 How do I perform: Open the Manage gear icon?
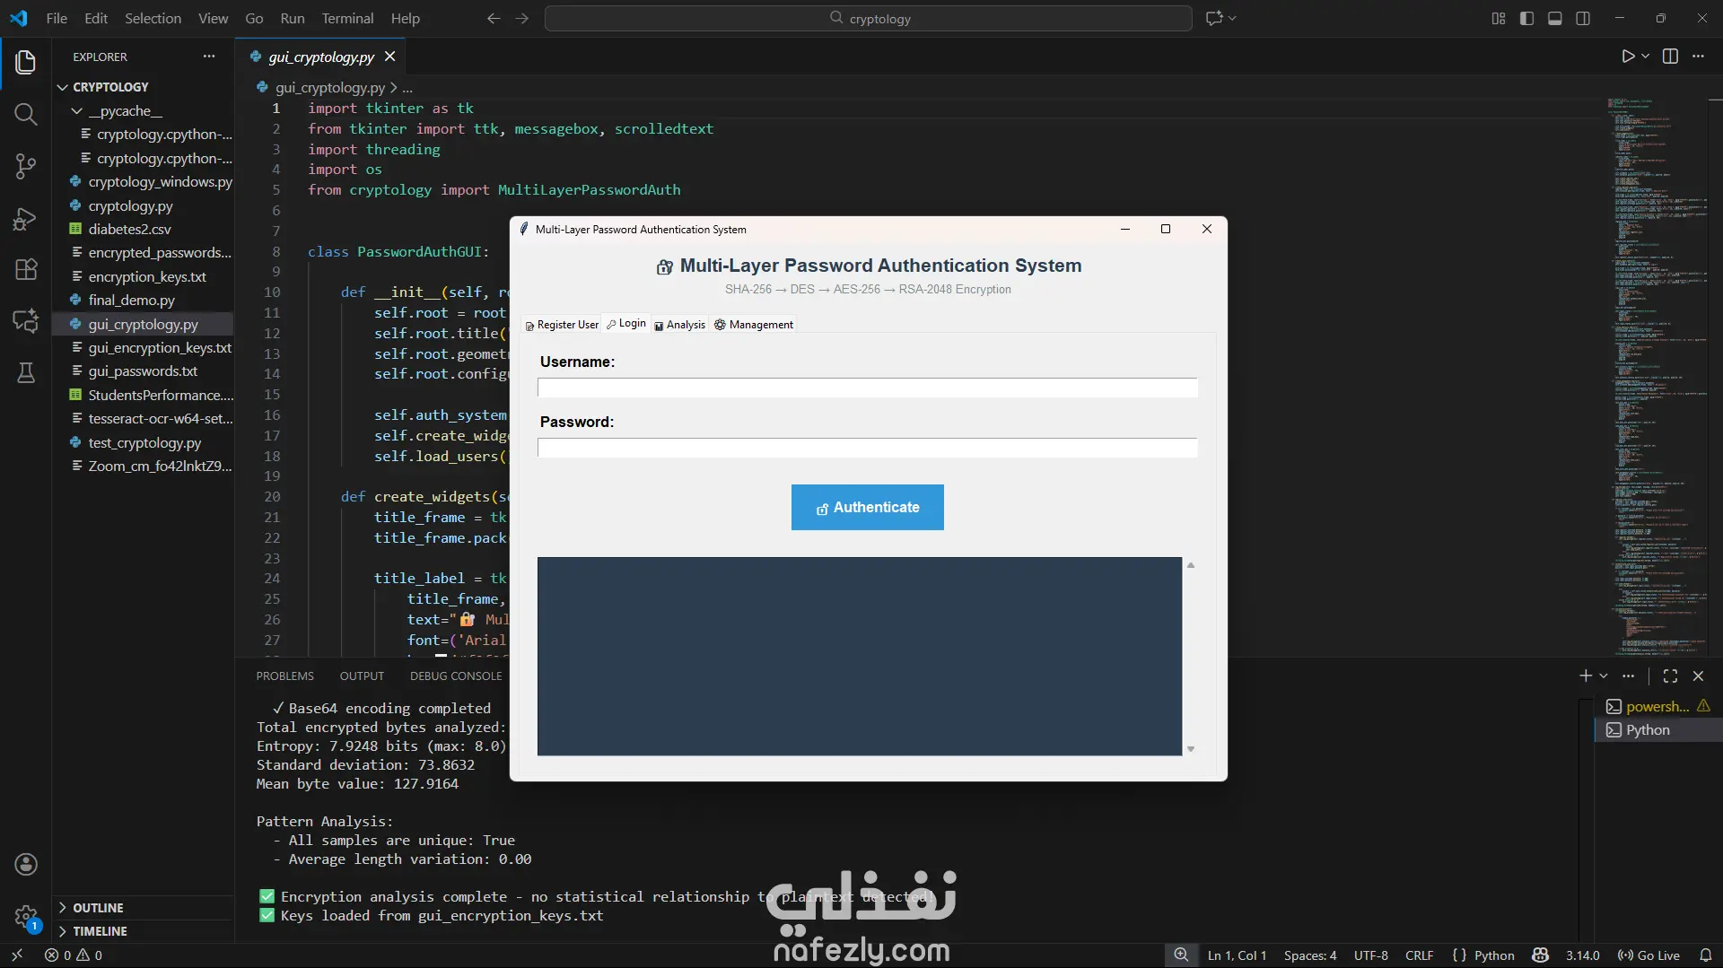pos(26,916)
